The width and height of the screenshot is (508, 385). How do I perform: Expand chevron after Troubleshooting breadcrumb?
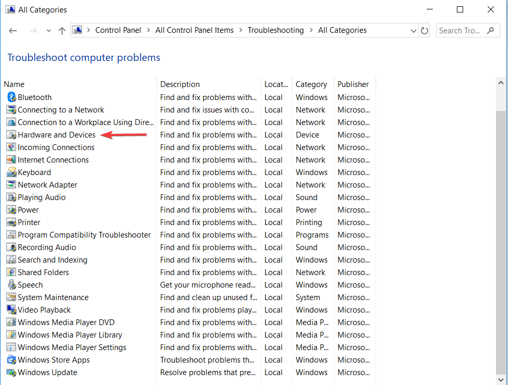click(311, 30)
